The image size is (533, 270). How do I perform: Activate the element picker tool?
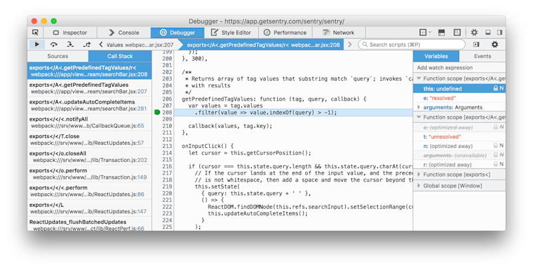pos(35,32)
